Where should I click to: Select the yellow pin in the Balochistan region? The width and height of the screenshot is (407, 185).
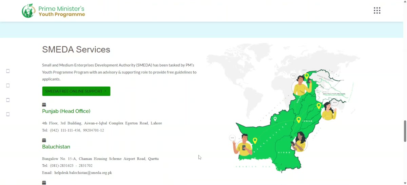click(255, 141)
